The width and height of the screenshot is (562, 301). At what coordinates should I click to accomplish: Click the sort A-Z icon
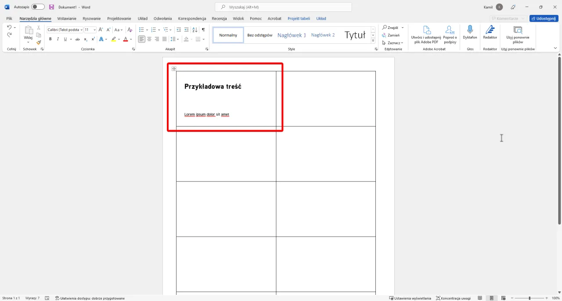pyautogui.click(x=195, y=30)
